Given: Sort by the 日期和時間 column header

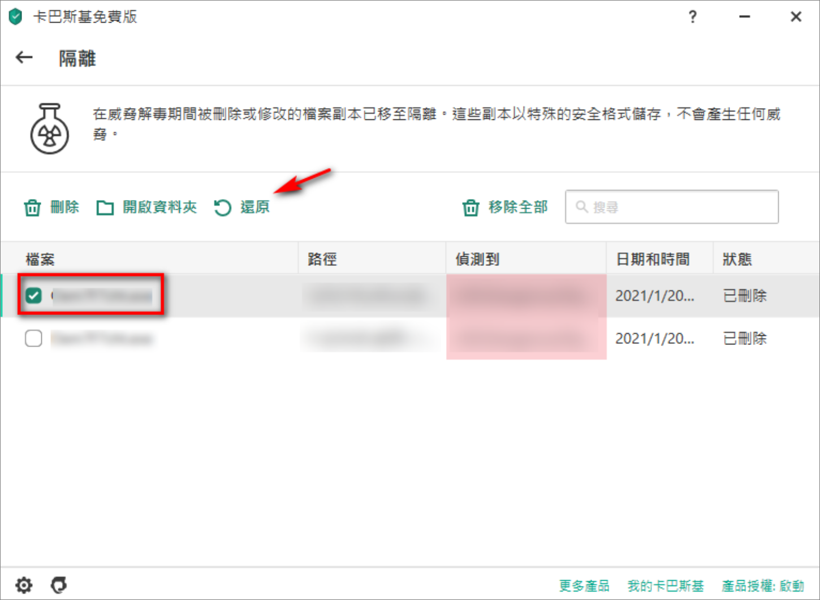Looking at the screenshot, I should (x=653, y=260).
